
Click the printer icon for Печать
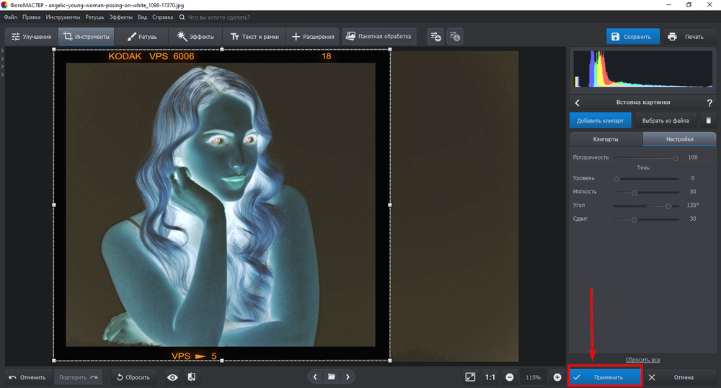[672, 37]
